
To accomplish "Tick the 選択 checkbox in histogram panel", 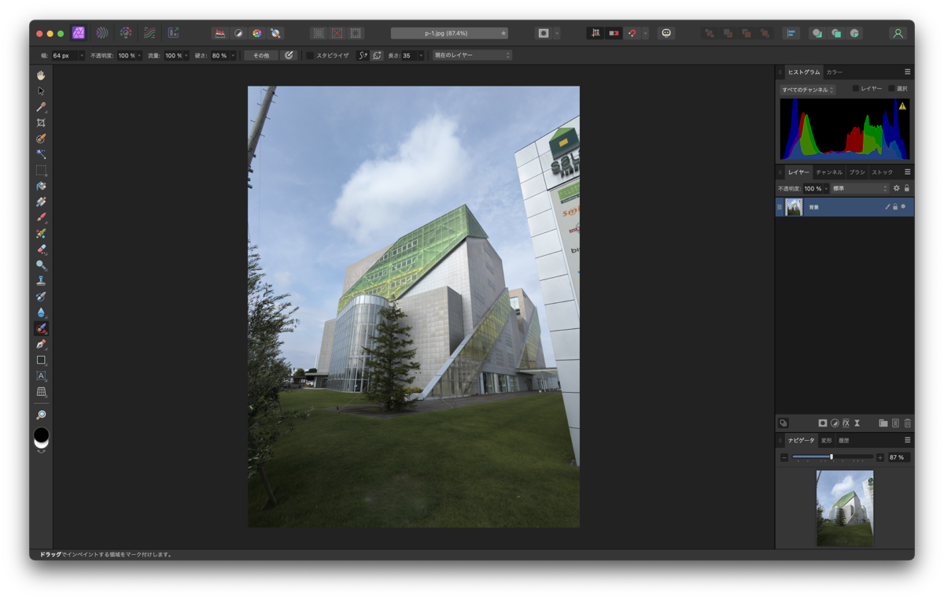I will pyautogui.click(x=891, y=89).
